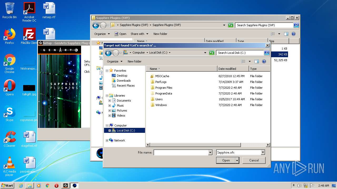Click the Open button in dialog
Screen dimensions: 337x189
point(226,160)
